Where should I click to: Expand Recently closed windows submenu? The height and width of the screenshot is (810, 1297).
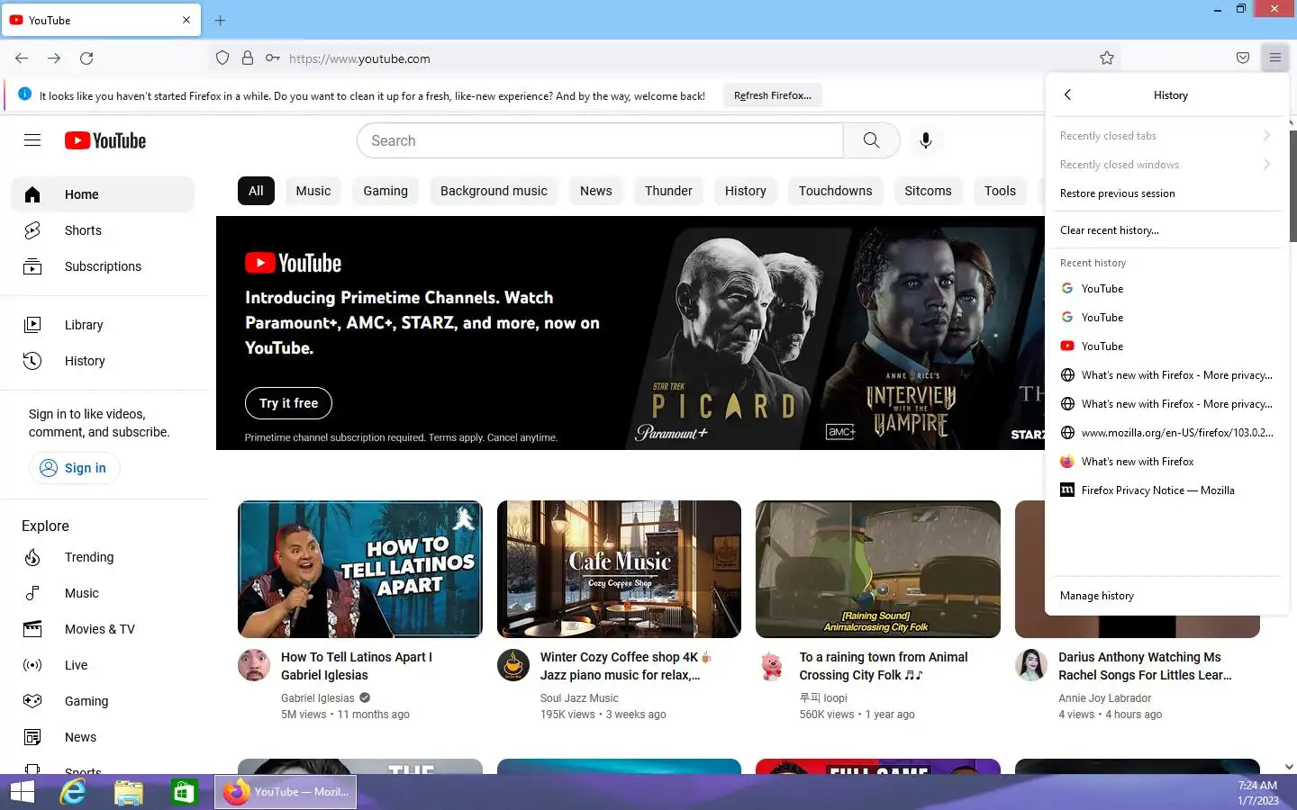(x=1166, y=165)
